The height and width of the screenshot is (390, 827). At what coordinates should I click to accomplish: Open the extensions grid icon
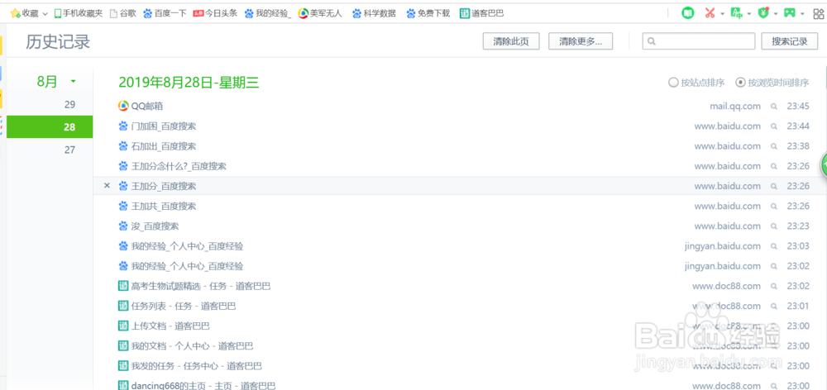(818, 14)
